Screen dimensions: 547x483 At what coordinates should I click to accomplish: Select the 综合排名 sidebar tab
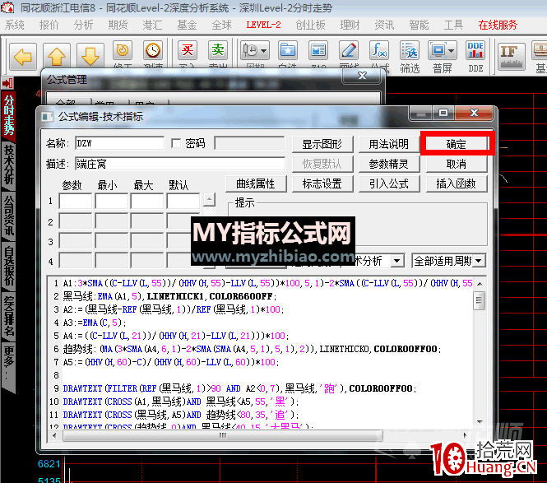[x=8, y=316]
